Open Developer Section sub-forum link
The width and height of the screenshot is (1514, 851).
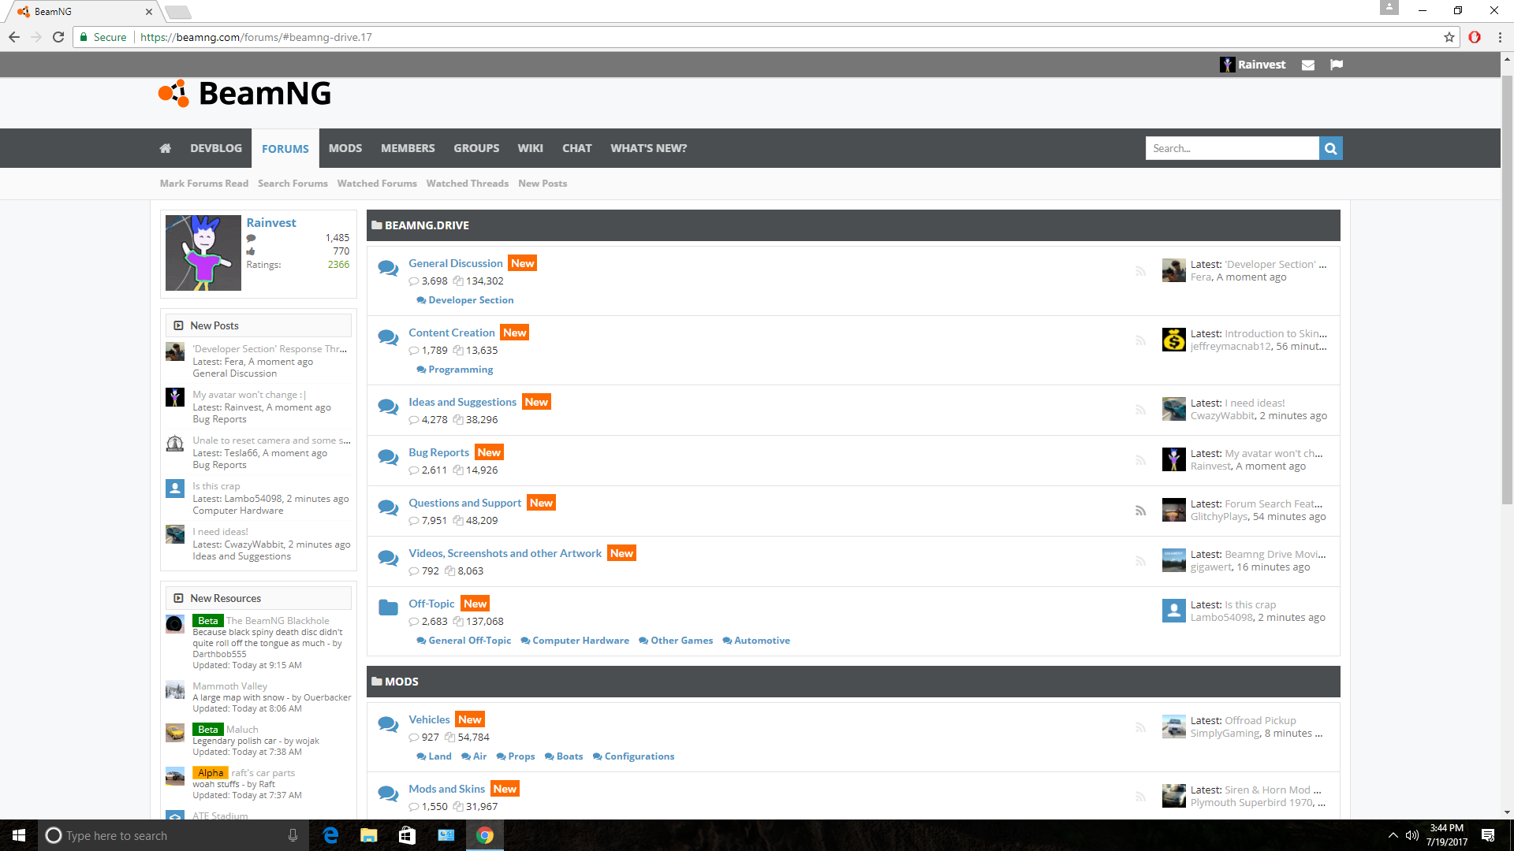click(x=471, y=300)
